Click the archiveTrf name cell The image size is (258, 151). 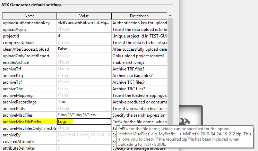29,69
